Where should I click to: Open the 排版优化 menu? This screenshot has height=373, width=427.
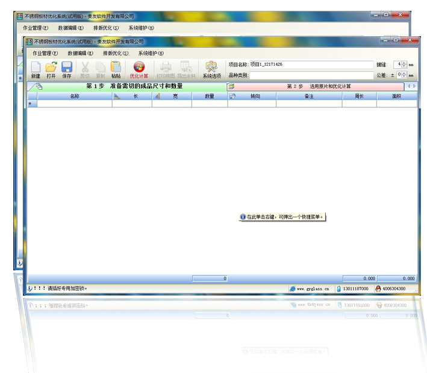(116, 53)
